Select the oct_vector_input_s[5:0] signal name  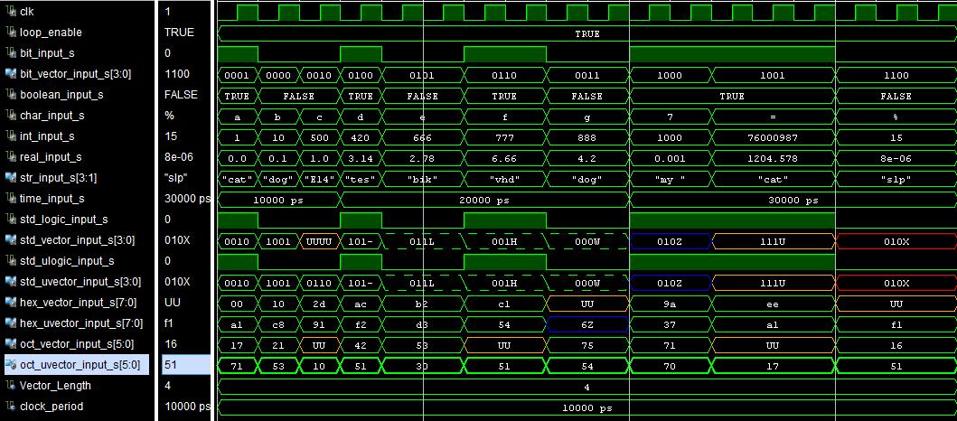(x=76, y=344)
